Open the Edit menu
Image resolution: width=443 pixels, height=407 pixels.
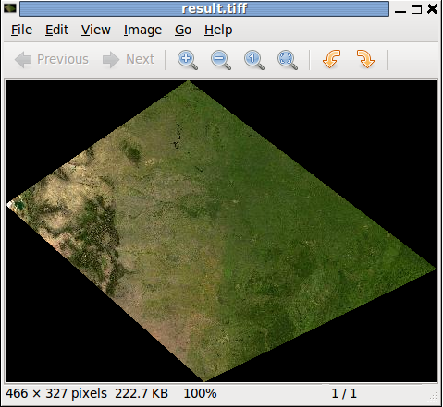point(56,30)
